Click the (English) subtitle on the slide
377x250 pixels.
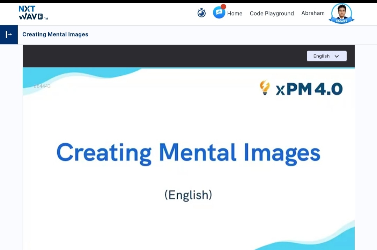188,195
